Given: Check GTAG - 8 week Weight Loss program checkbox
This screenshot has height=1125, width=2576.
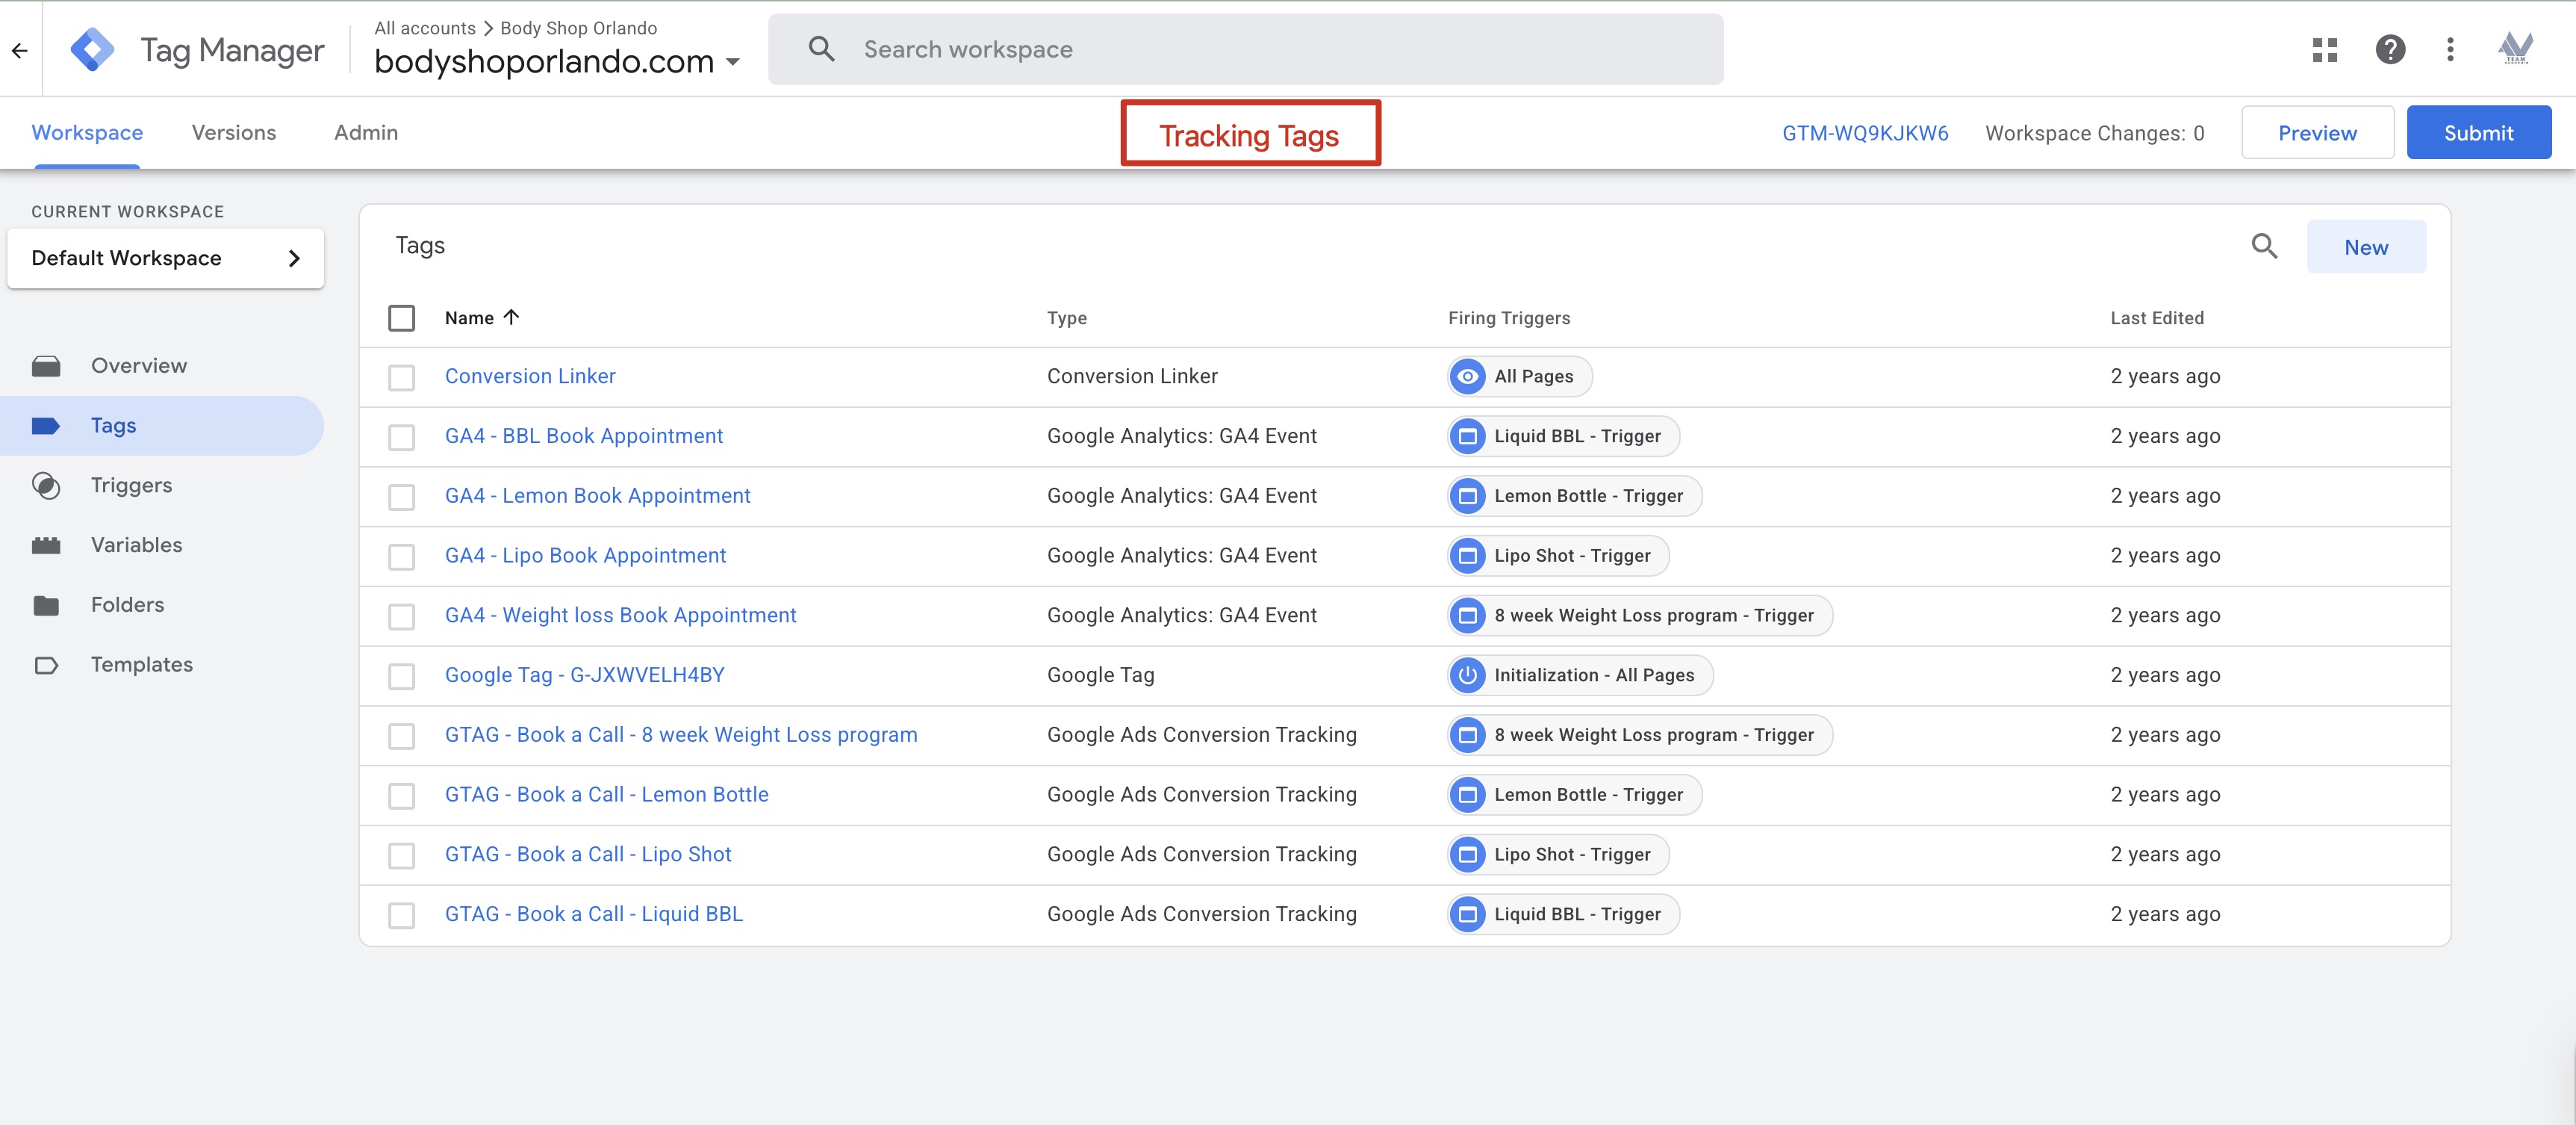Looking at the screenshot, I should pyautogui.click(x=402, y=737).
